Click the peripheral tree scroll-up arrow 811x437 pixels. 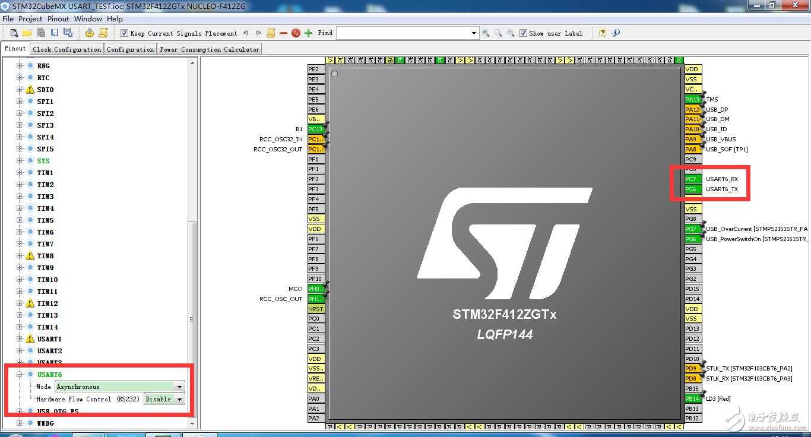(x=192, y=62)
